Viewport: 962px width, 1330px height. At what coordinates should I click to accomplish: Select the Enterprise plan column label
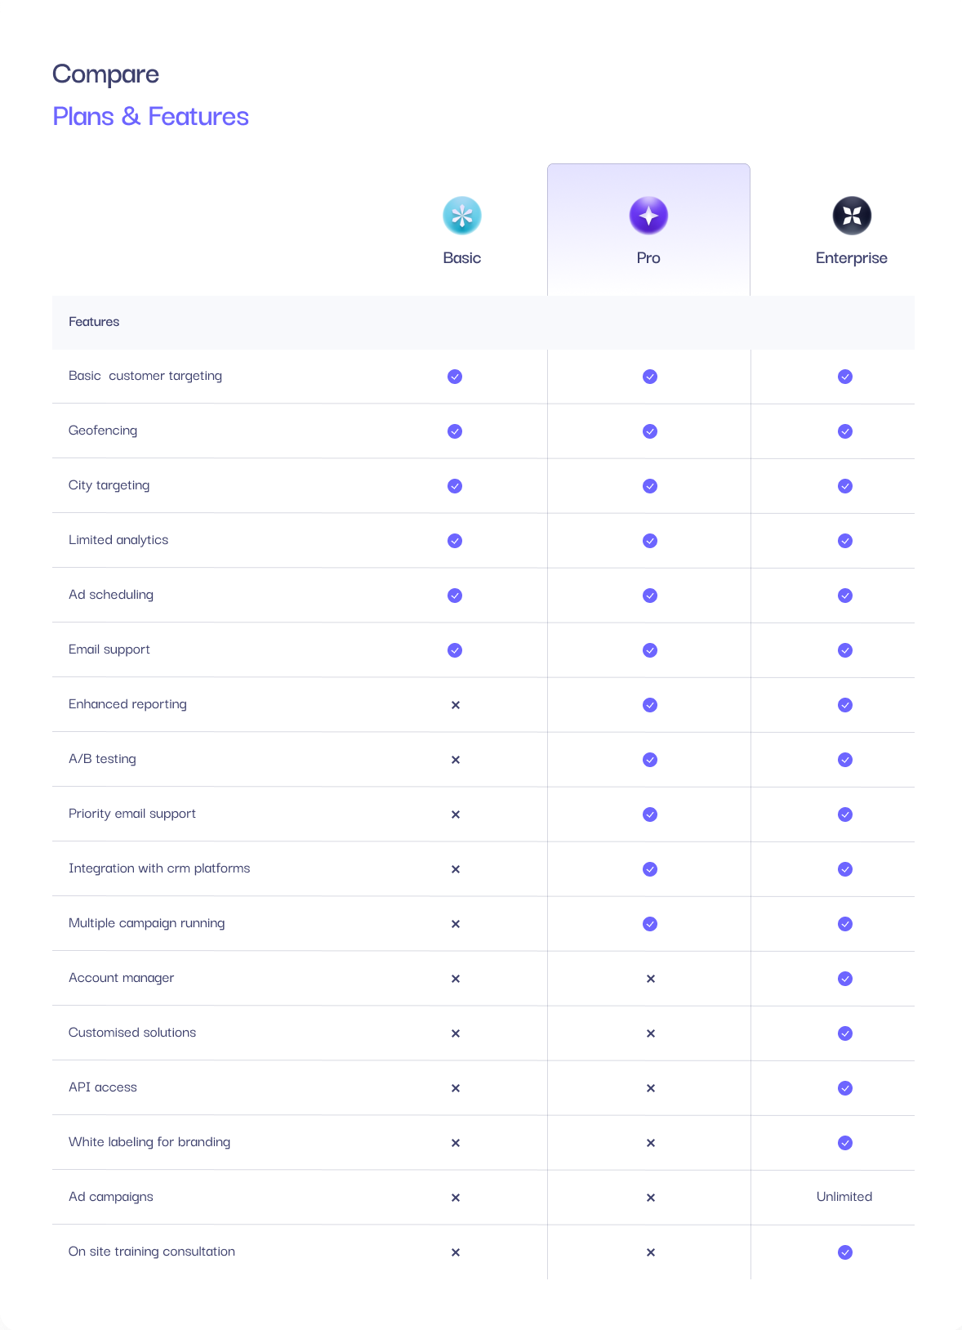[851, 258]
